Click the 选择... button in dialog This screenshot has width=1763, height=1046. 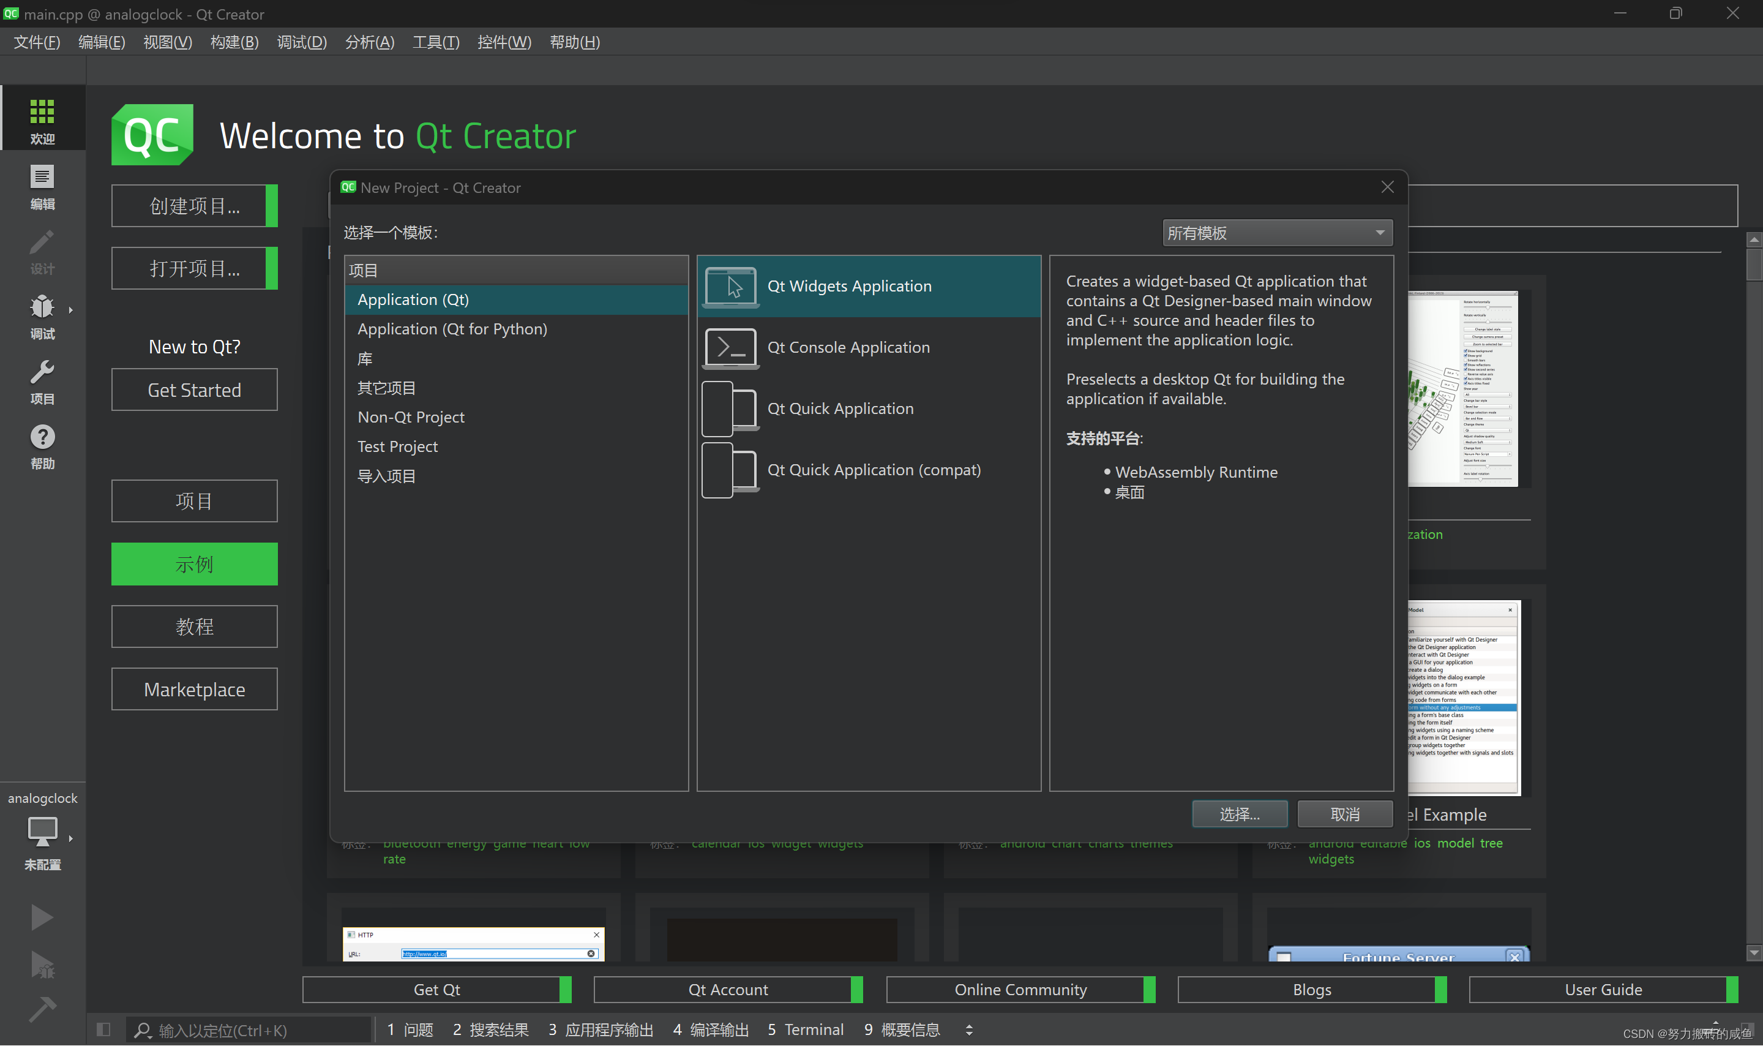(x=1239, y=814)
